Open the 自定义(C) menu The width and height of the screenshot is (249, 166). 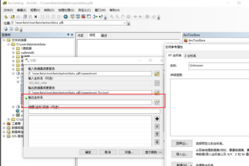pos(85,10)
